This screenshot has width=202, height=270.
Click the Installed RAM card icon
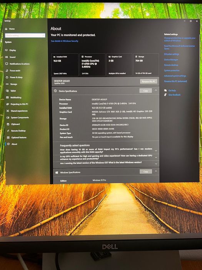pyautogui.click(x=55, y=57)
